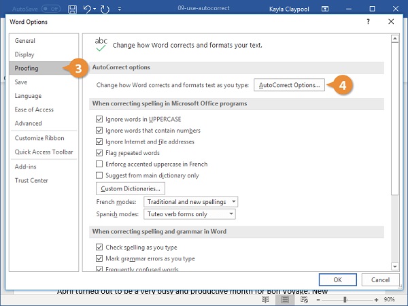Viewport: 408px width, 306px height.
Task: Click the Save icon in title bar
Action: 72,9
